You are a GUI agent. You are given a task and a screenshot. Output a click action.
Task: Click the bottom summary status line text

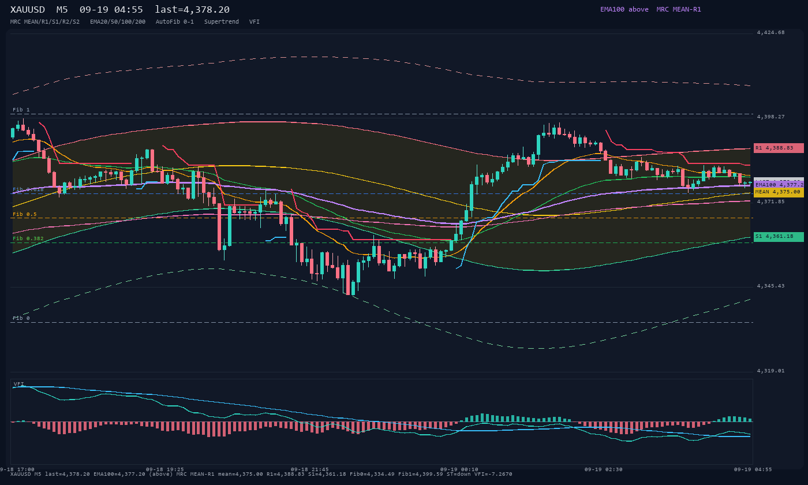click(261, 474)
